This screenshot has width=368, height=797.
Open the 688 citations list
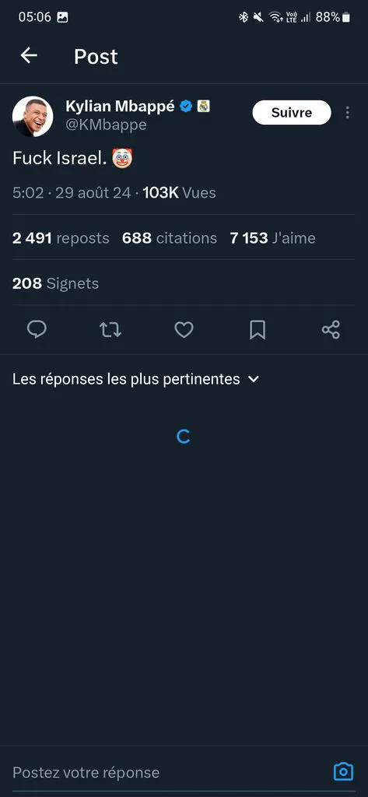point(170,238)
